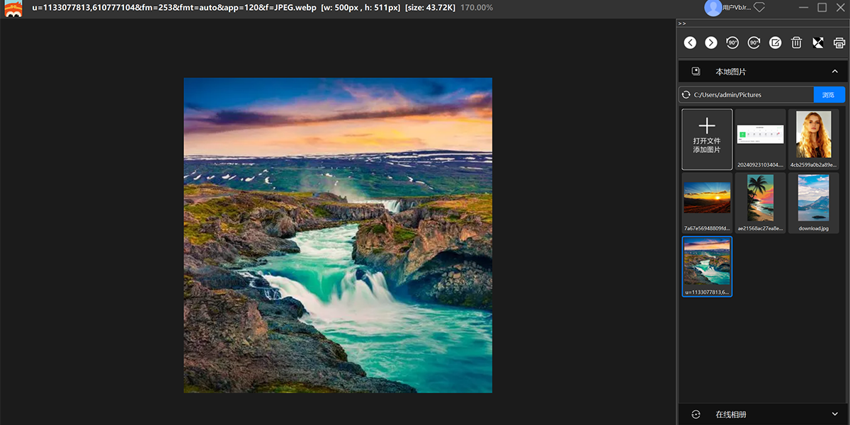Enter fullscreen view with expand icon

[818, 43]
